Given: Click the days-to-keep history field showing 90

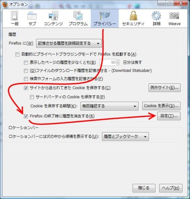Looking at the screenshot, I should pos(108,62).
